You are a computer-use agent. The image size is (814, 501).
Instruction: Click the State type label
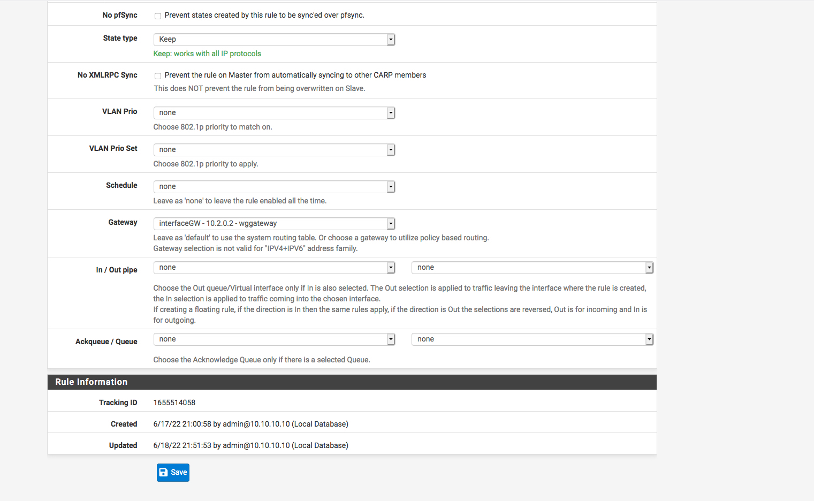pyautogui.click(x=120, y=38)
